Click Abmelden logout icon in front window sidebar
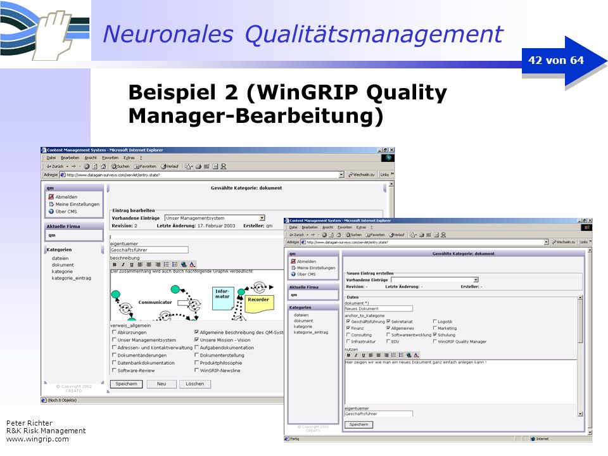The width and height of the screenshot is (608, 456). pos(293,262)
